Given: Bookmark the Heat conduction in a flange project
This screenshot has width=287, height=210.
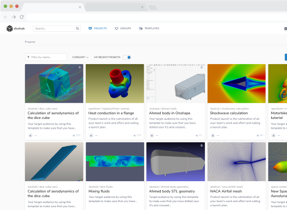Looking at the screenshot, I should 91,136.
